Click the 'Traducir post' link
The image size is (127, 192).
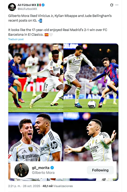click(x=16, y=39)
